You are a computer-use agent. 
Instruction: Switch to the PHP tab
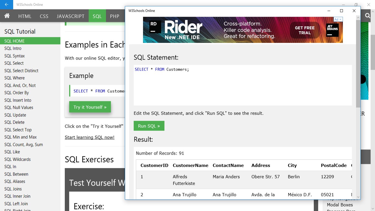(x=114, y=16)
